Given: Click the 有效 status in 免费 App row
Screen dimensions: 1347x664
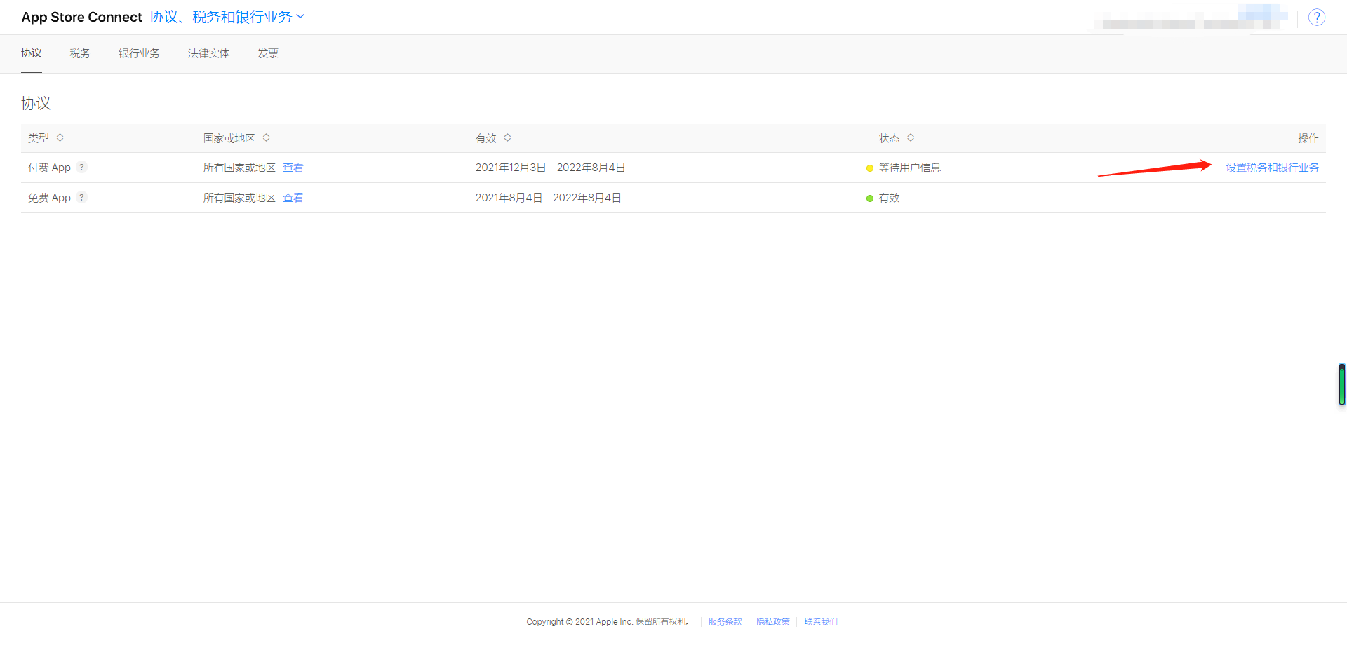Looking at the screenshot, I should point(889,198).
